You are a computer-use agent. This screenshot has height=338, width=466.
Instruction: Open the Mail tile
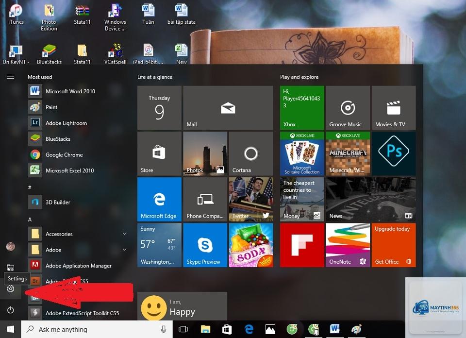[x=228, y=108]
